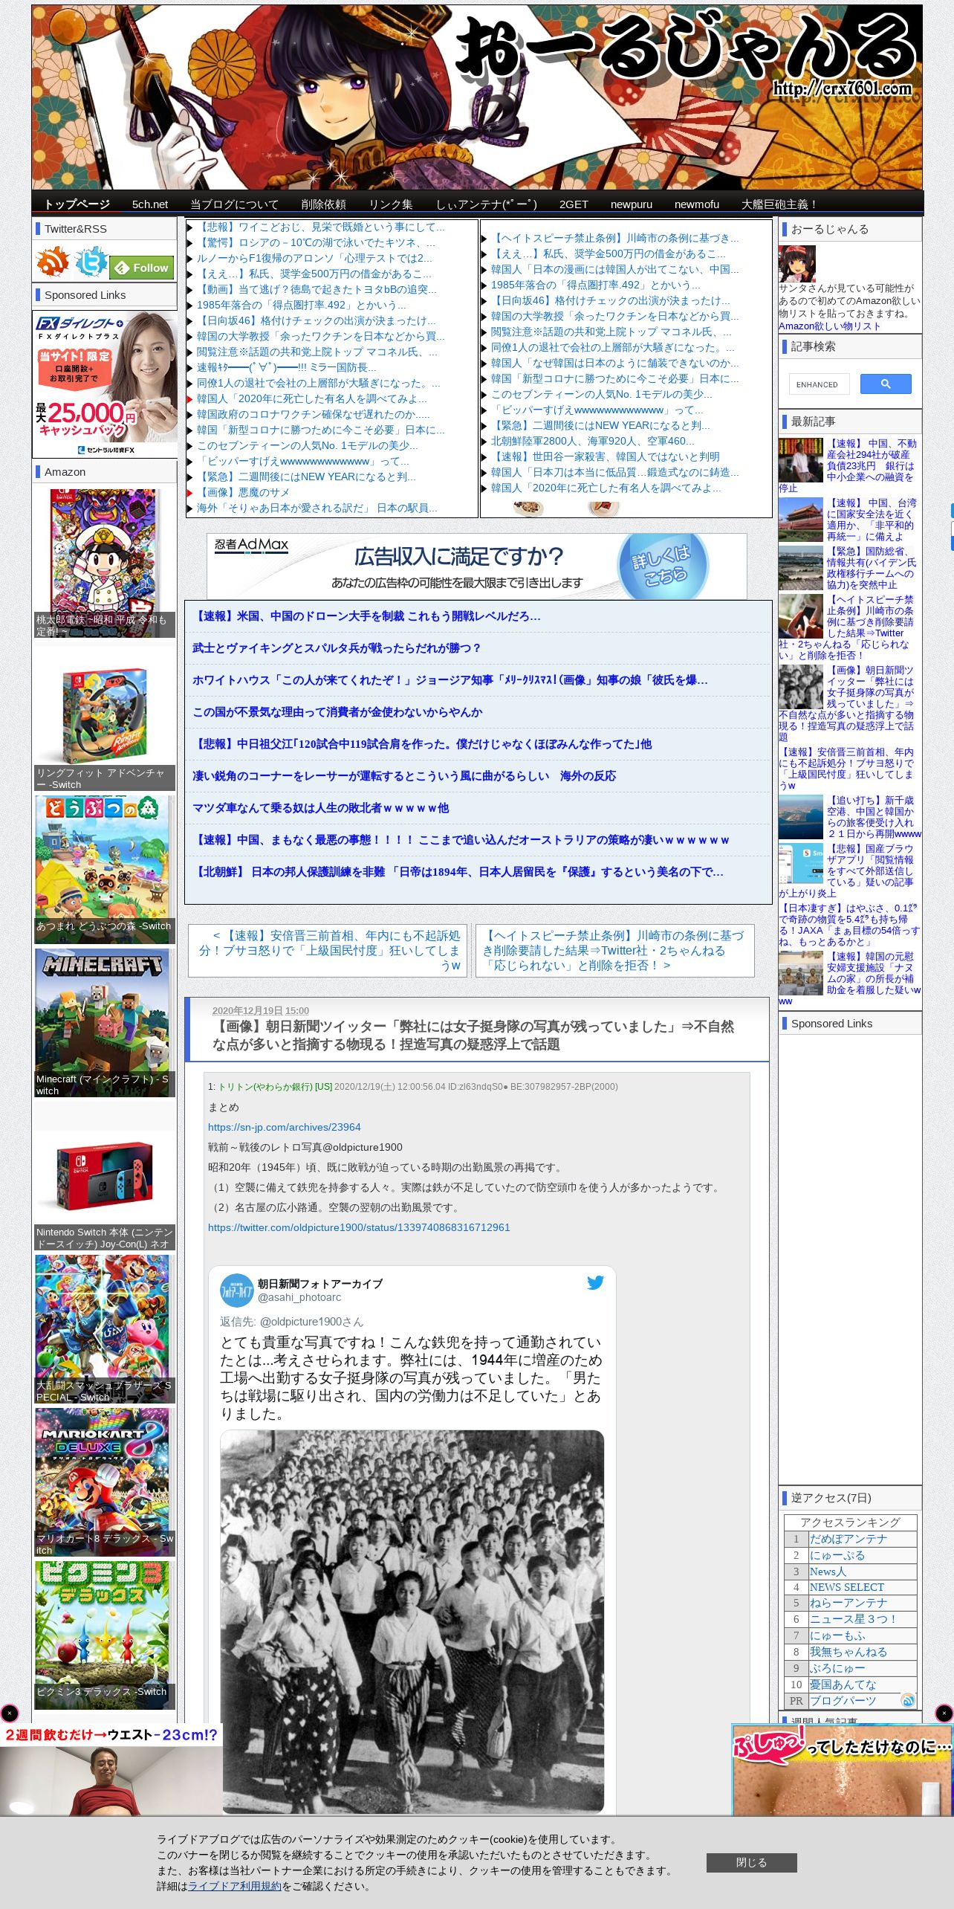Open the あつまれ どうぶつの森 product thumbnail
The height and width of the screenshot is (1909, 954).
105,870
